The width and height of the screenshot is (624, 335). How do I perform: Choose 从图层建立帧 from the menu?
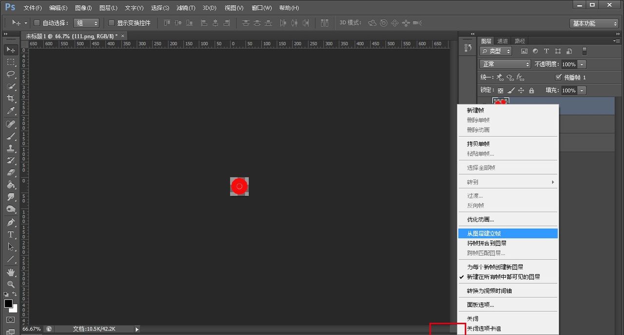point(507,234)
